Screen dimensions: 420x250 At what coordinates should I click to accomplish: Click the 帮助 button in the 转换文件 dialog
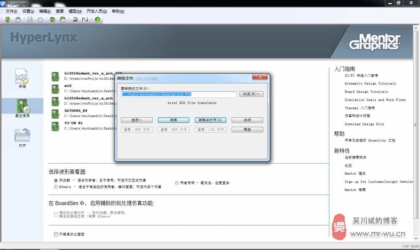click(247, 130)
